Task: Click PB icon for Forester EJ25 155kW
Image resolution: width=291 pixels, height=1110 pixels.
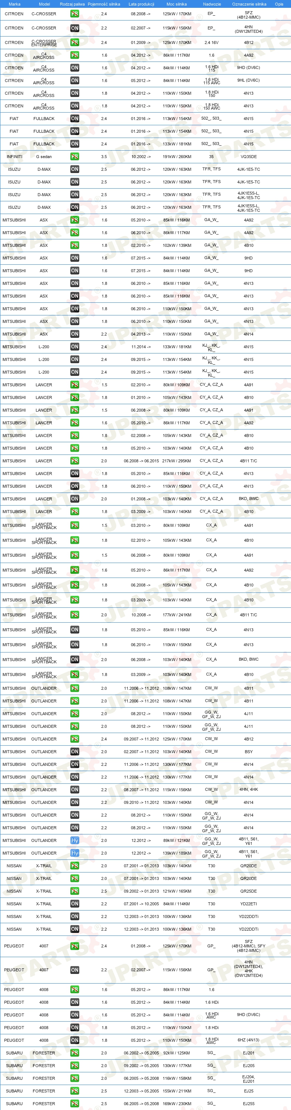Action: click(x=75, y=1091)
